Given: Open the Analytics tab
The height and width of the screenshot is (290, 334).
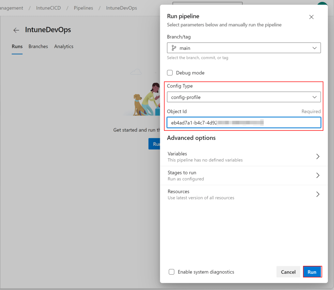Looking at the screenshot, I should tap(64, 46).
